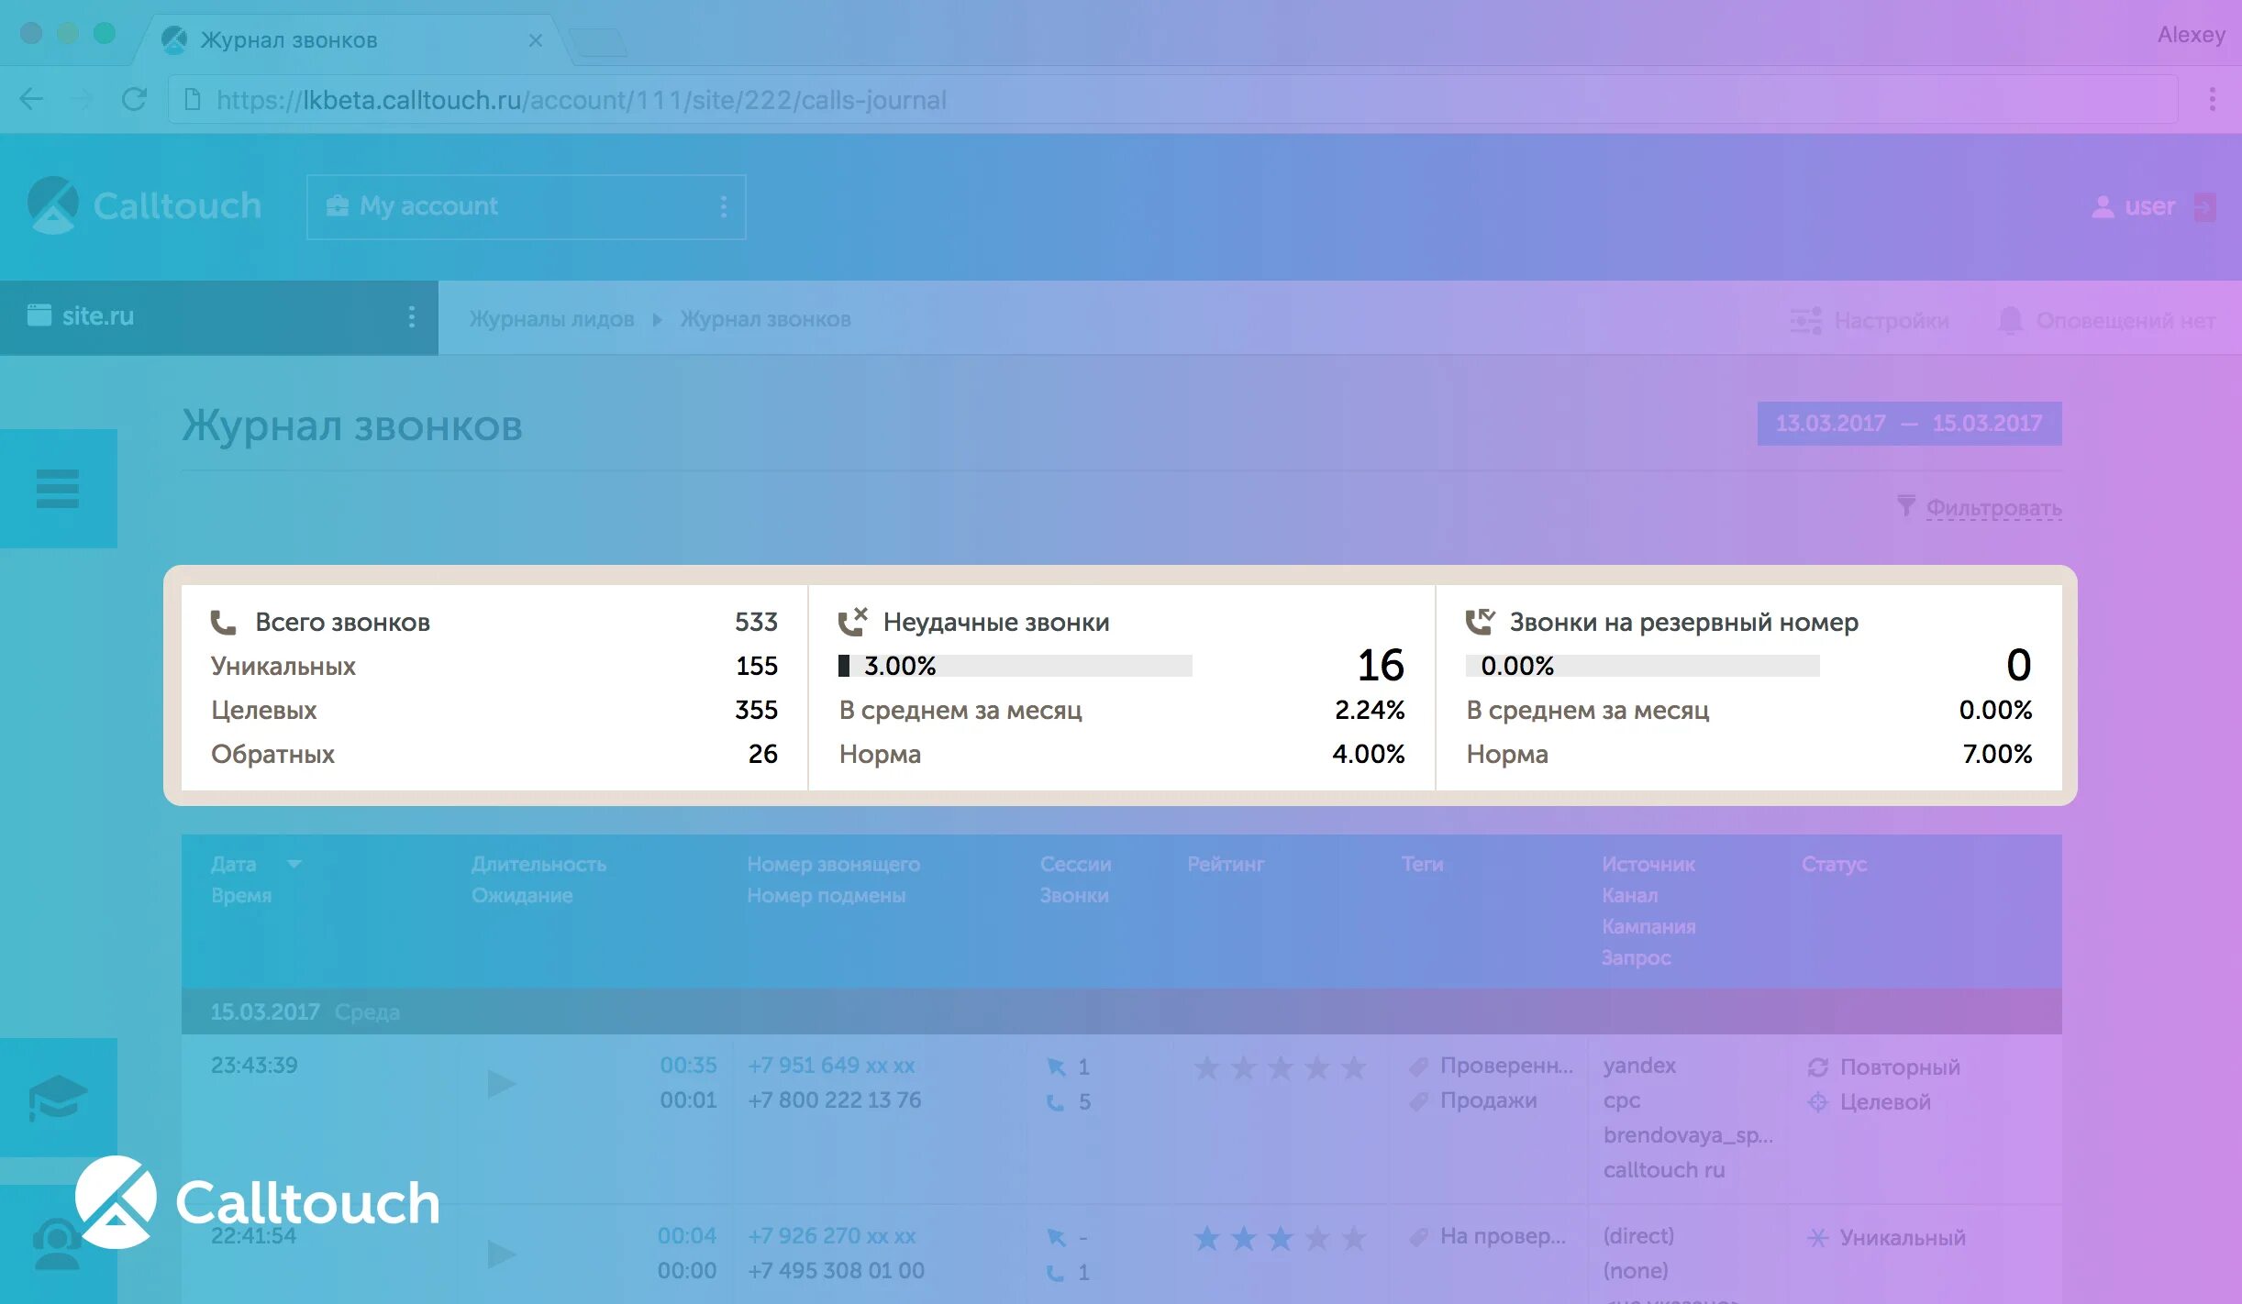
Task: Expand the site.ru three-dot menu
Action: point(411,317)
